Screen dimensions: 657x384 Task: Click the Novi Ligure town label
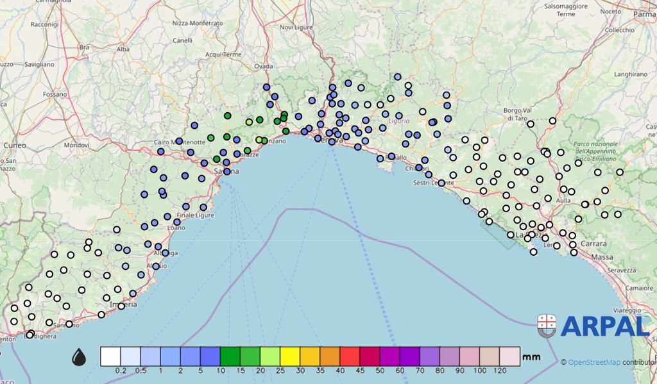tap(296, 27)
